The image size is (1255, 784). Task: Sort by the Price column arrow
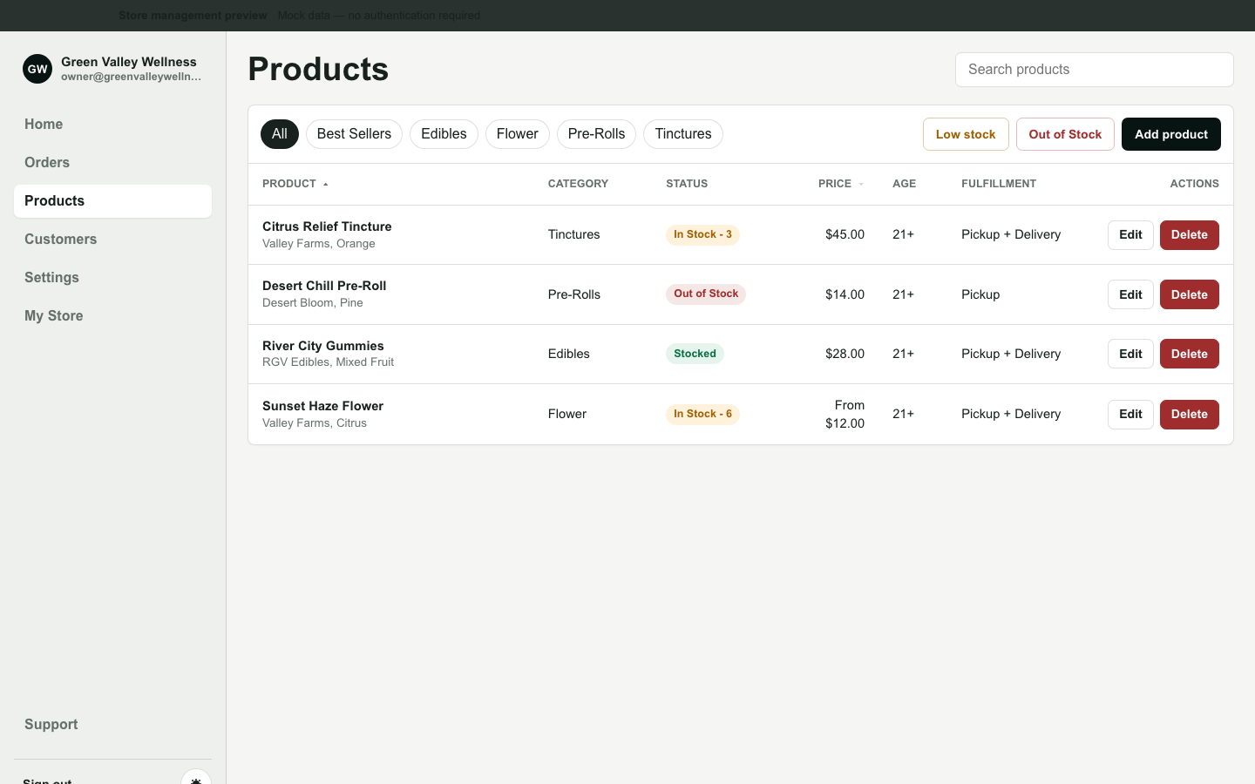pos(861,184)
